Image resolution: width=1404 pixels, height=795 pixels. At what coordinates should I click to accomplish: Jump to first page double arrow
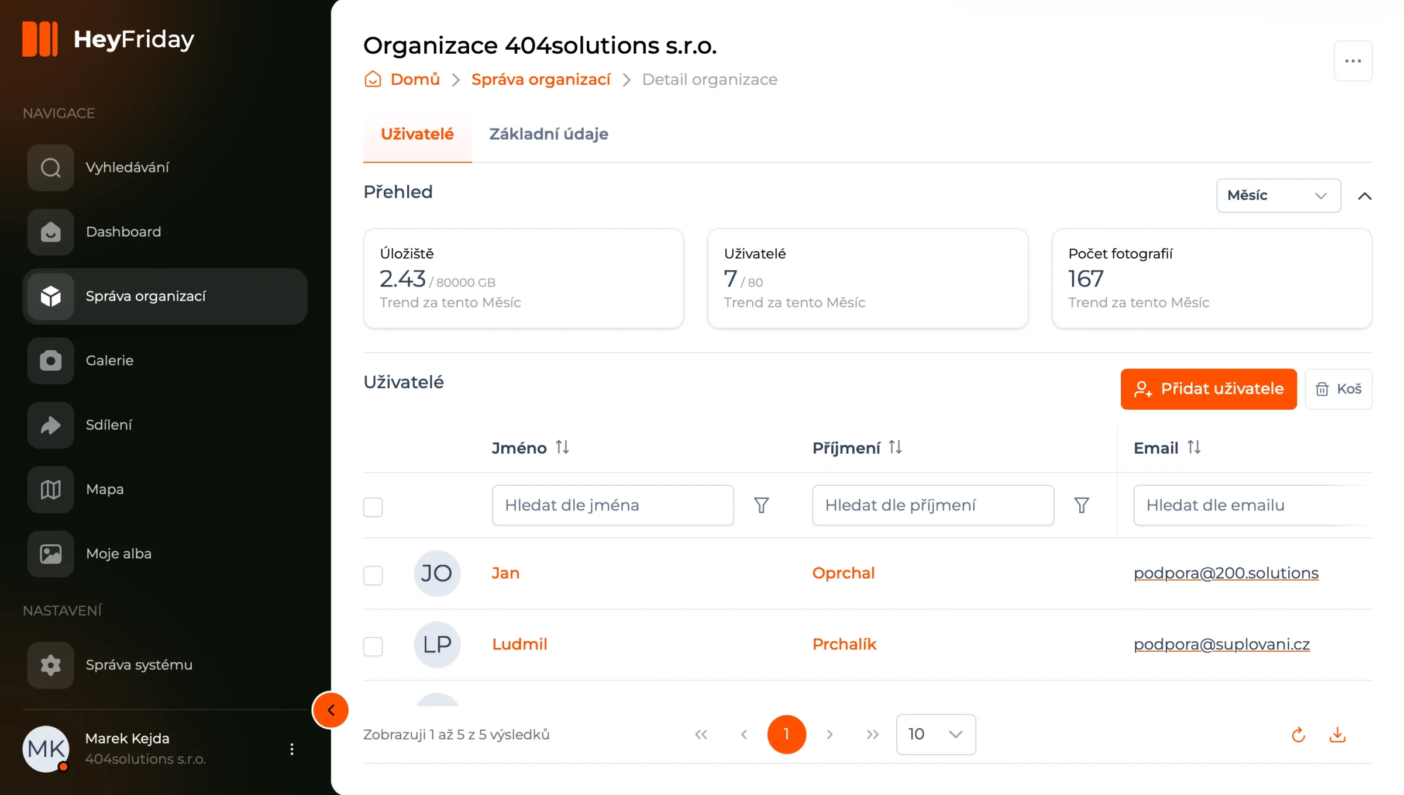coord(701,734)
